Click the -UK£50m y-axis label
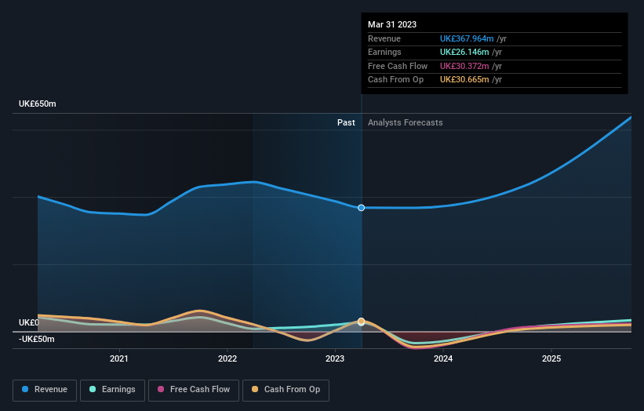 pos(37,339)
